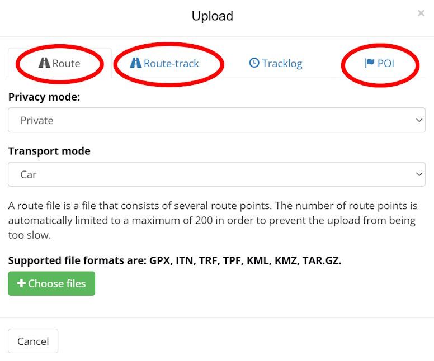Switch to the Route-track tab
The height and width of the screenshot is (361, 434).
(171, 63)
